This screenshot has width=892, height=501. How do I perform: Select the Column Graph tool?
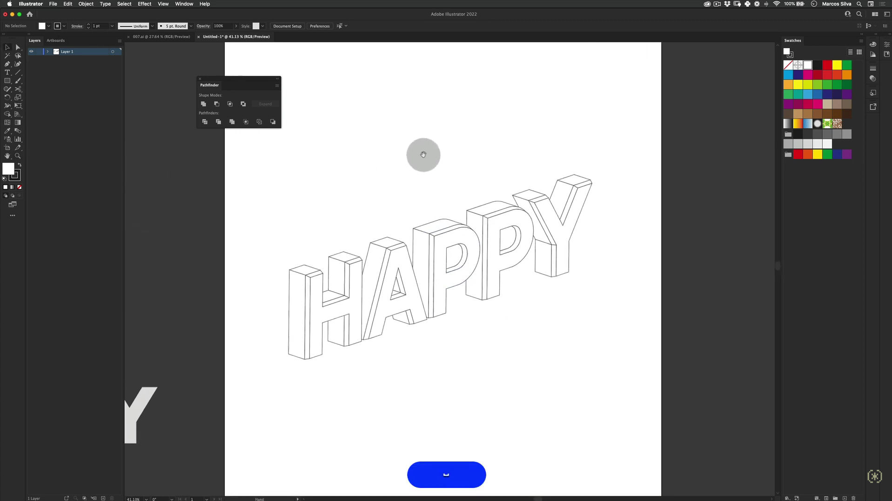pyautogui.click(x=18, y=139)
